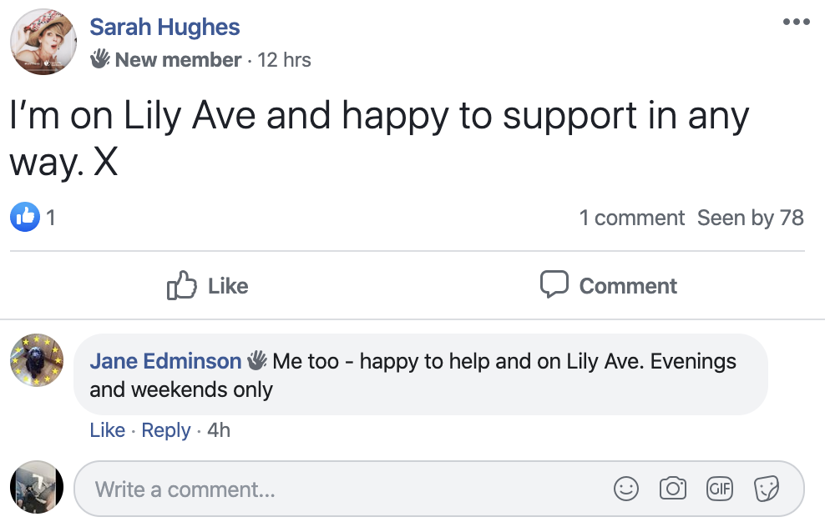Image resolution: width=825 pixels, height=522 pixels.
Task: Open Jane Edminson's profile name link
Action: coord(165,361)
